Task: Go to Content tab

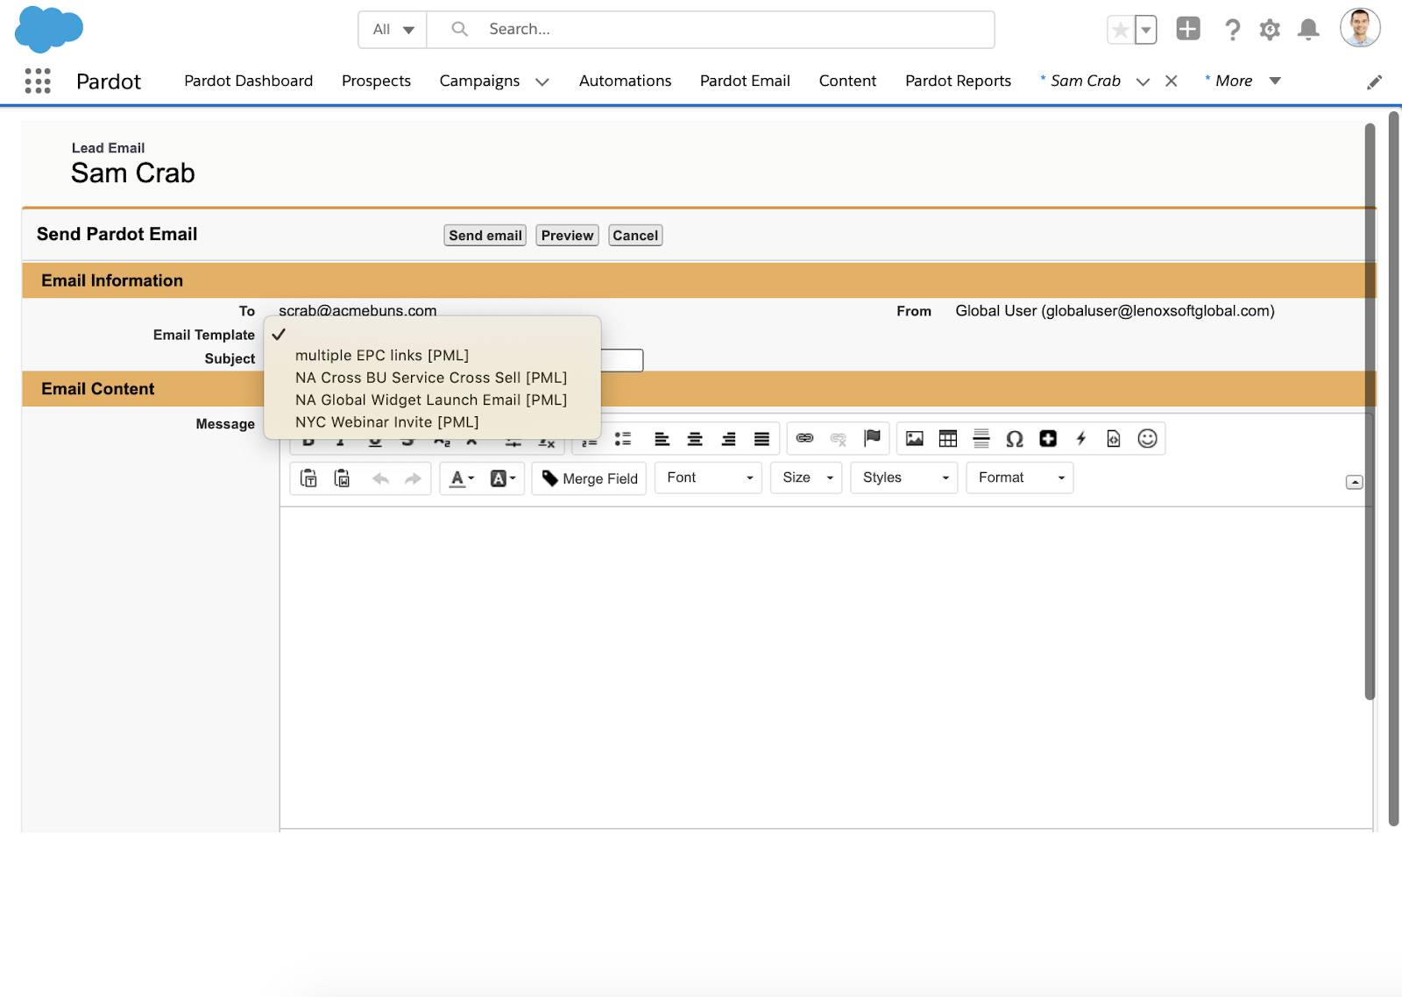Action: pyautogui.click(x=847, y=81)
